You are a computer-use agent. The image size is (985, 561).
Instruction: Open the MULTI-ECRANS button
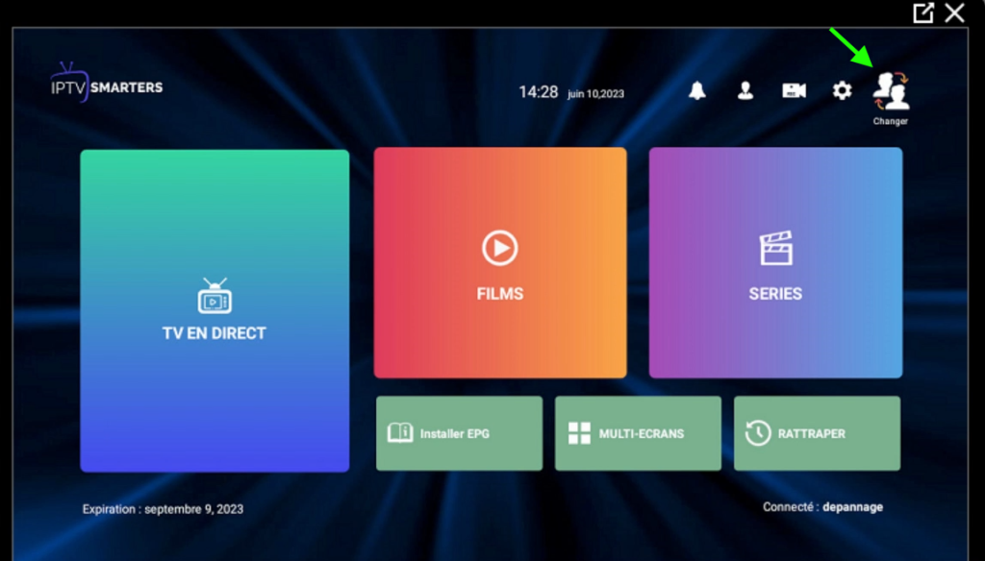[639, 433]
